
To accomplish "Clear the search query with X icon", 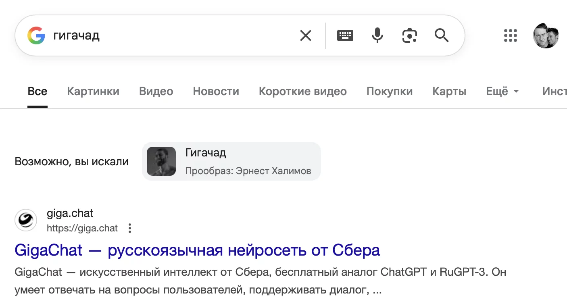I will pos(306,36).
